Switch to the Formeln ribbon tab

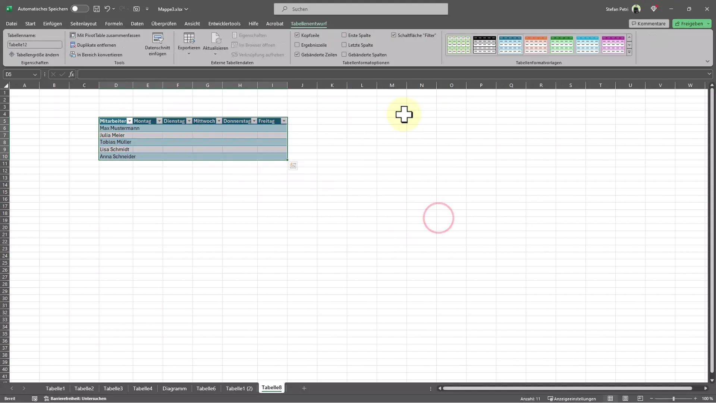click(114, 24)
